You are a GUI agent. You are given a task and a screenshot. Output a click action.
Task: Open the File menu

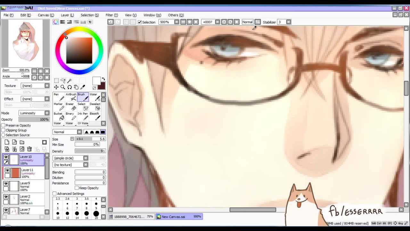(x=9, y=15)
